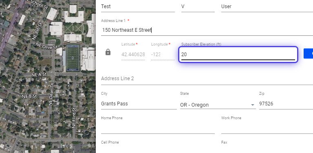Click the Address Line 1 field
The width and height of the screenshot is (313, 153).
click(x=207, y=30)
